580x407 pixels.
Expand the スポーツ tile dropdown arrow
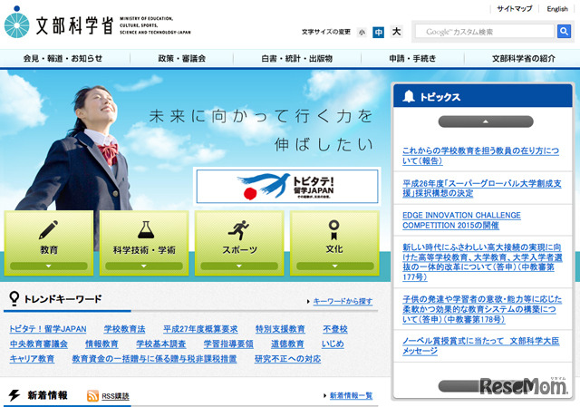coord(239,266)
